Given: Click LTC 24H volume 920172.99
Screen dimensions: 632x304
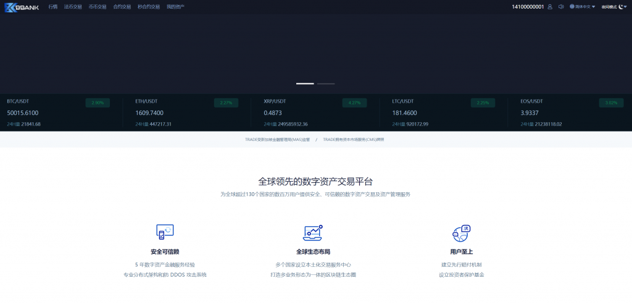Looking at the screenshot, I should click(x=418, y=124).
